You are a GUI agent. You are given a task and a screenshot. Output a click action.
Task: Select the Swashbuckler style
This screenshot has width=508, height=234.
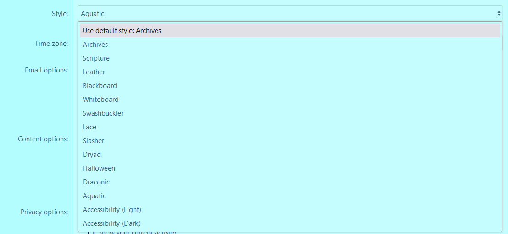(290, 113)
